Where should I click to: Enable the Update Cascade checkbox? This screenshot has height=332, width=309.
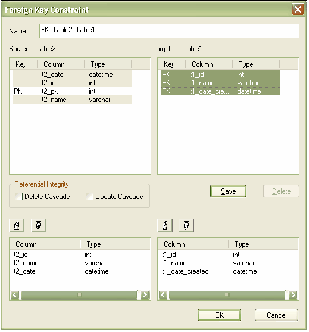pos(89,197)
